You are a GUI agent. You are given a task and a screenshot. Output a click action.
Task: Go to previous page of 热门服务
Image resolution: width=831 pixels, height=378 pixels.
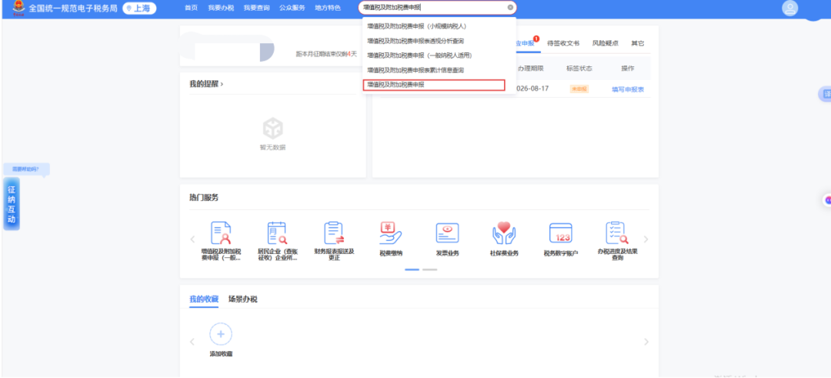point(192,239)
